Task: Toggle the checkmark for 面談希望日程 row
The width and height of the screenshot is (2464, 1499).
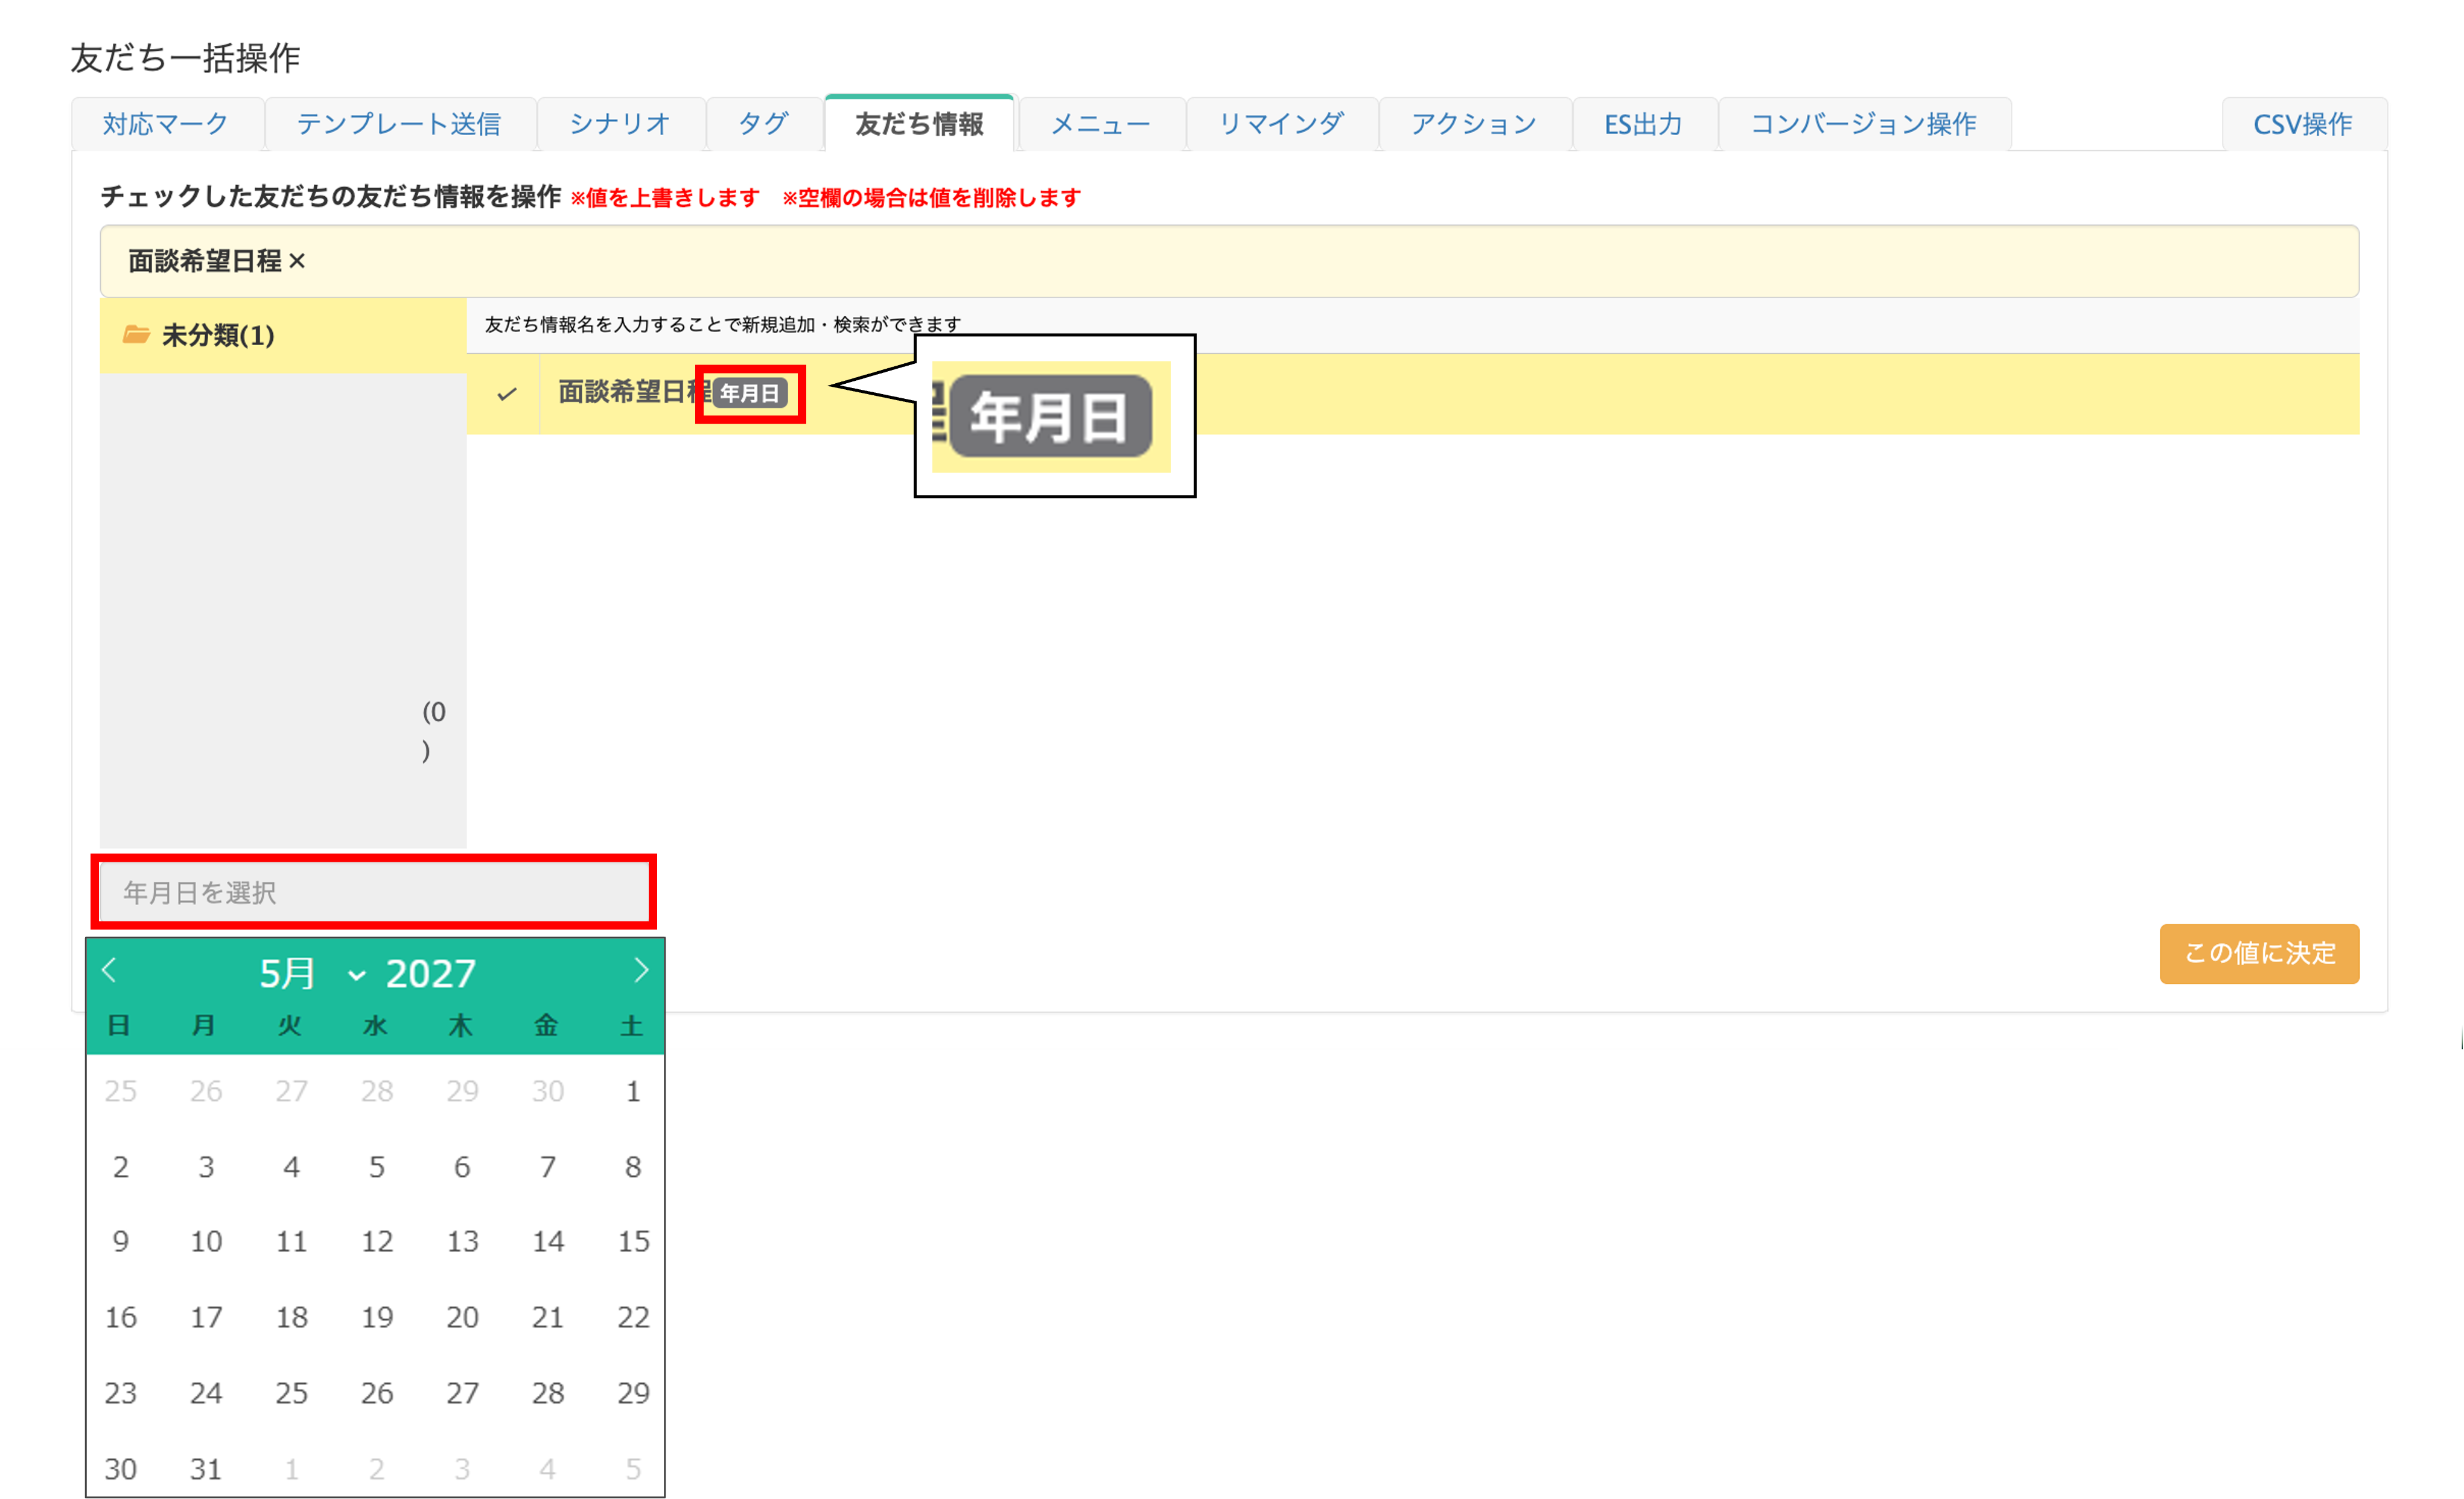Action: [507, 394]
